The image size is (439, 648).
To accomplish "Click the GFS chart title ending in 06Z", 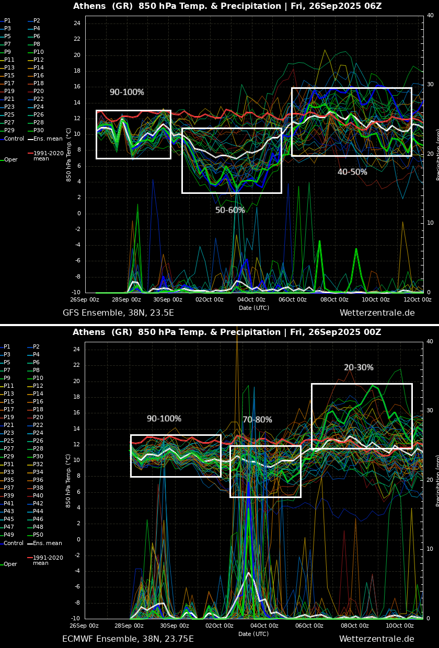I will point(227,6).
